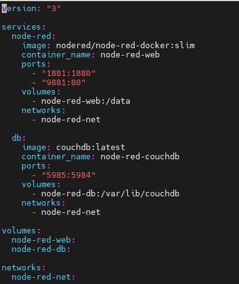Click the node-red service key
This screenshot has height=284, width=239.
[31, 36]
